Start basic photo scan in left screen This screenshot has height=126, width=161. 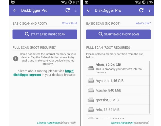click(45, 34)
